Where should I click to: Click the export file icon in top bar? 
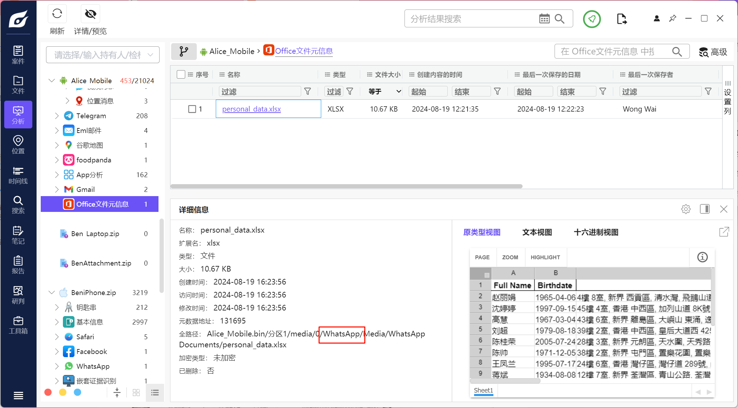pos(621,19)
